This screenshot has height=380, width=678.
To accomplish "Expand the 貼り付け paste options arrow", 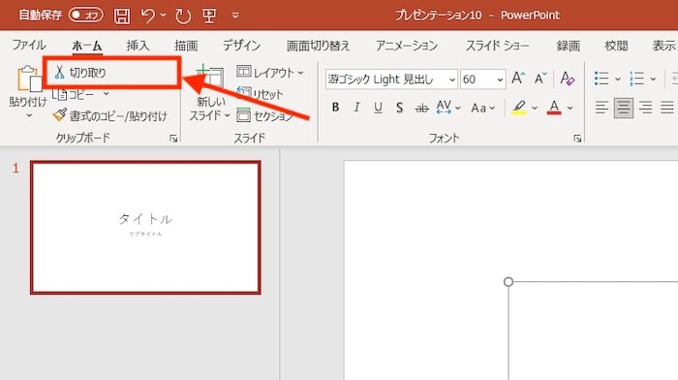I will [28, 115].
